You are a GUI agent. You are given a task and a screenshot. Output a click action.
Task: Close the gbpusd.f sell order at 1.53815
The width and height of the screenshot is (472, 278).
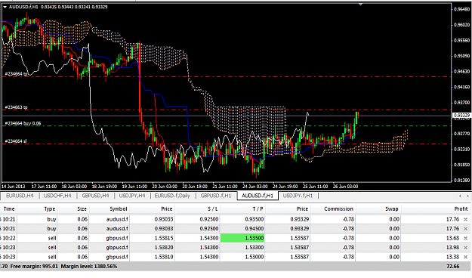[466, 238]
